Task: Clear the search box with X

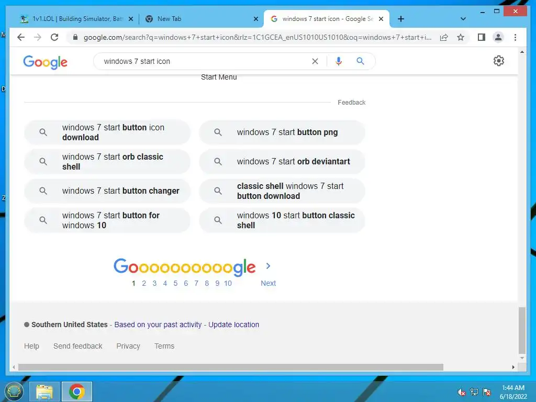Action: (315, 61)
